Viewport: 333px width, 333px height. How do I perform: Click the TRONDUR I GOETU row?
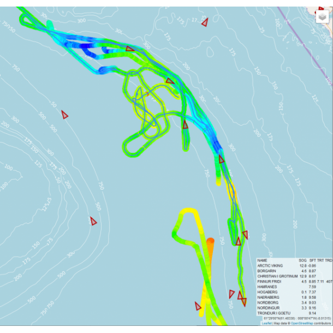[275, 313]
